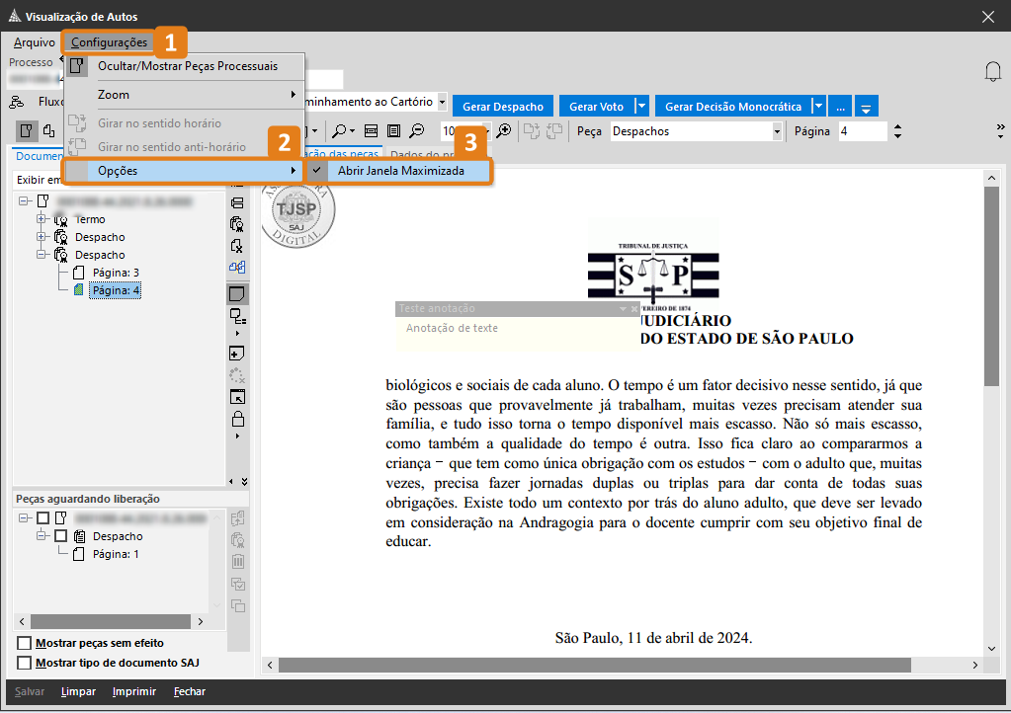Click Gerar Despacho button
The height and width of the screenshot is (713, 1011).
(503, 107)
